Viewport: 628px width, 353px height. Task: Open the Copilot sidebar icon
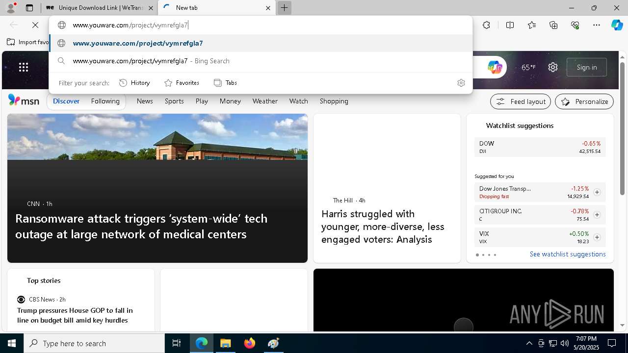click(617, 25)
